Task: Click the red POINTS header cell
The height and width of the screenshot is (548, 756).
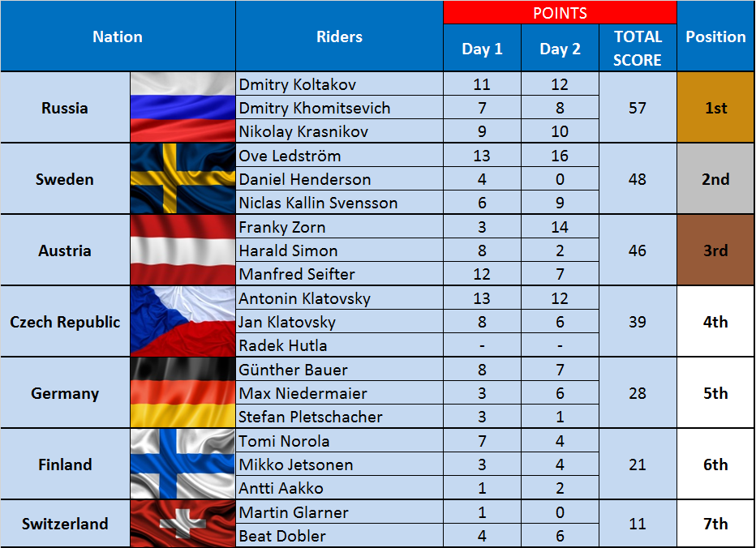Action: [x=560, y=12]
